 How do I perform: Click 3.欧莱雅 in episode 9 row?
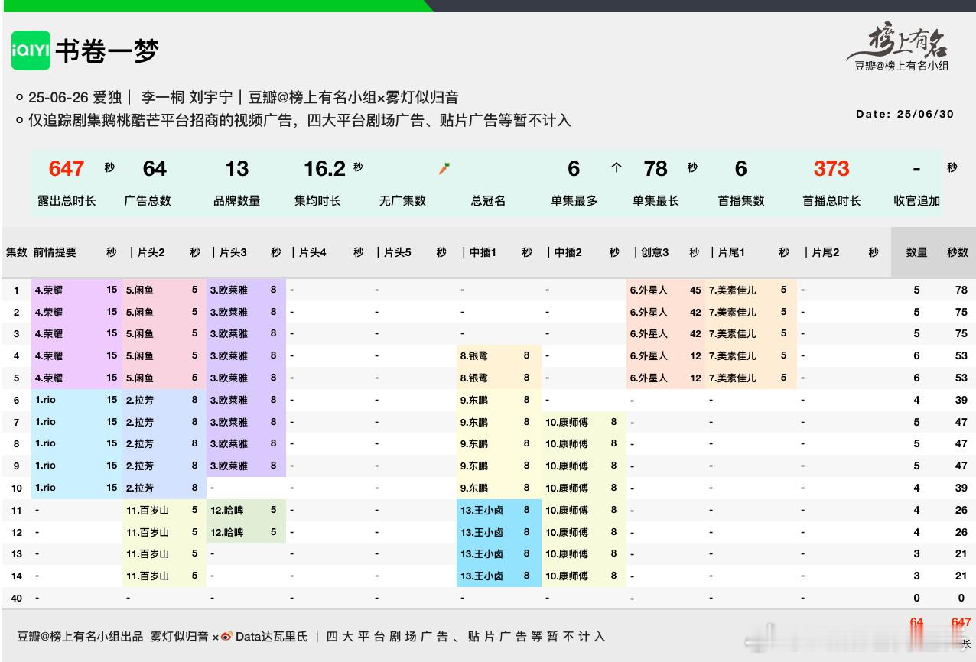pyautogui.click(x=229, y=466)
